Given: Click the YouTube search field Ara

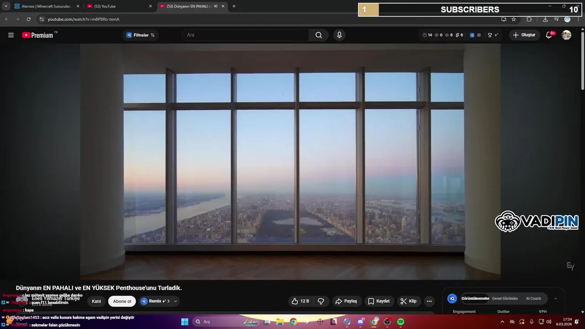Looking at the screenshot, I should click(246, 35).
